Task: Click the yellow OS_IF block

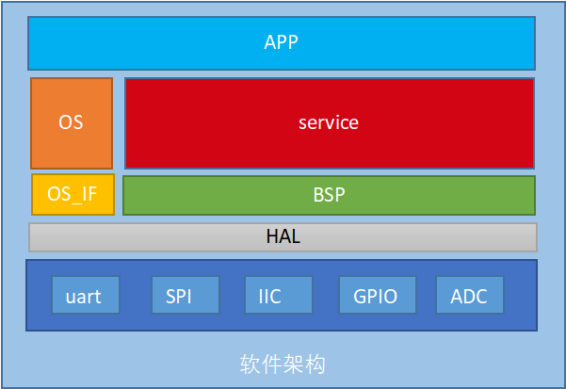Action: pos(73,194)
